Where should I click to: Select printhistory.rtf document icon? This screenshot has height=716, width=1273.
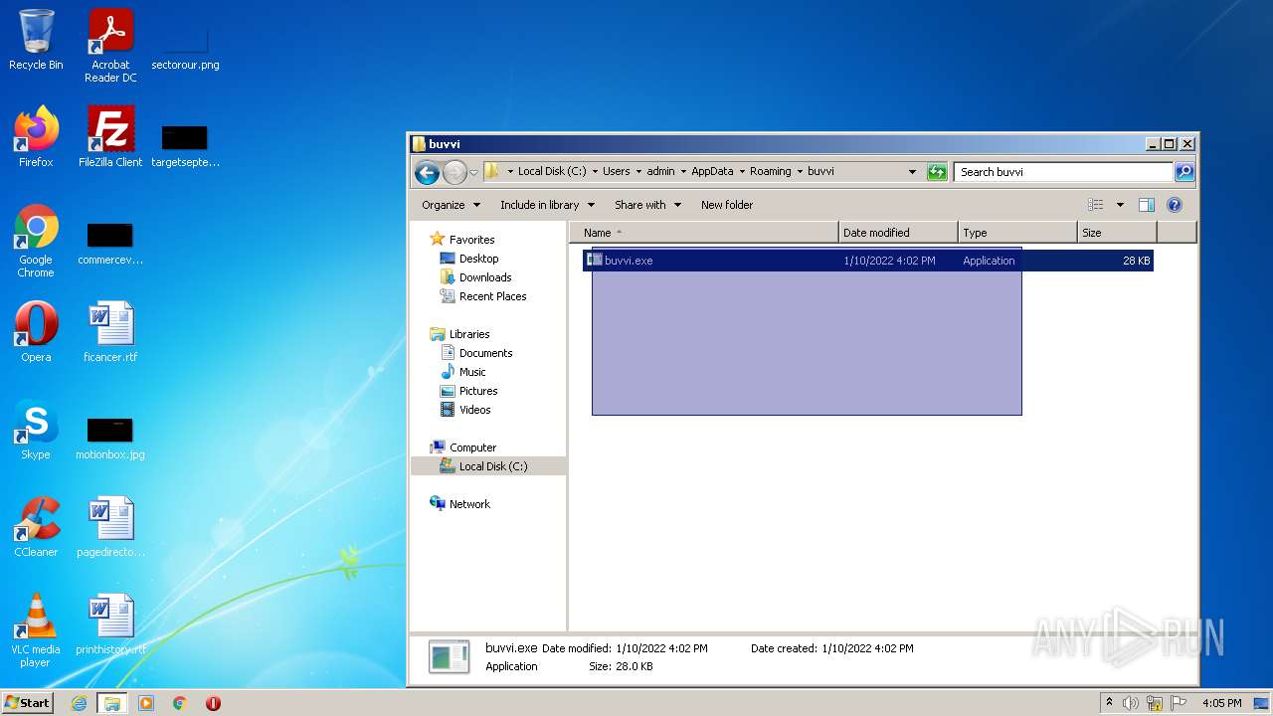pyautogui.click(x=110, y=625)
